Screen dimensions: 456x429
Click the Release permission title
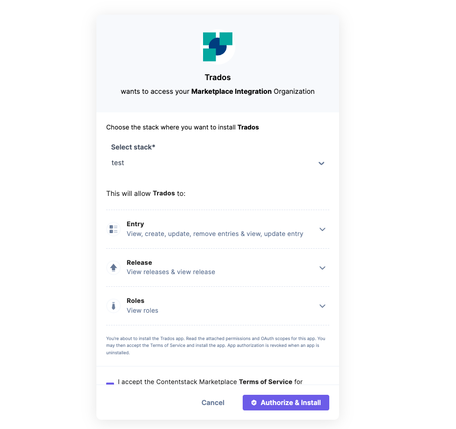coord(139,262)
